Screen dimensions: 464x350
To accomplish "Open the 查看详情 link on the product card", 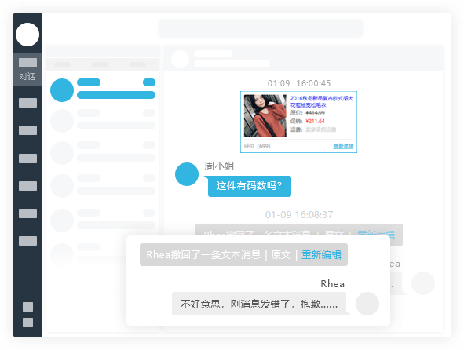I will pyautogui.click(x=343, y=146).
